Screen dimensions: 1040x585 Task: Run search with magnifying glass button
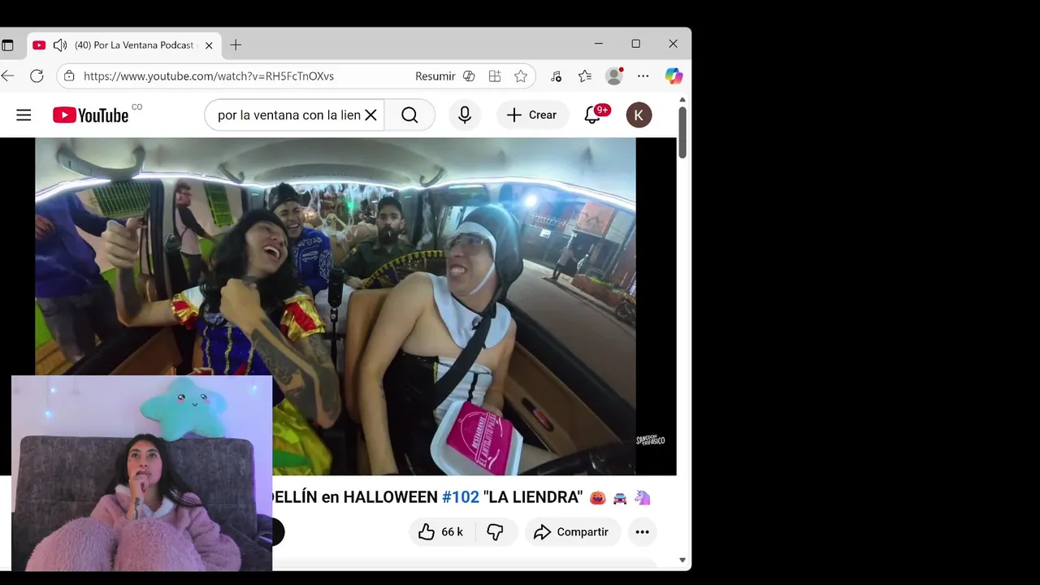click(409, 115)
